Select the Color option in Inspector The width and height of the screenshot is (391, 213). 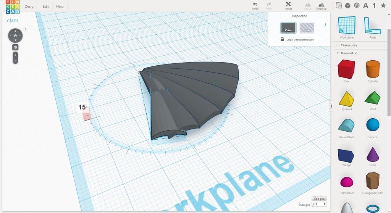pos(288,28)
